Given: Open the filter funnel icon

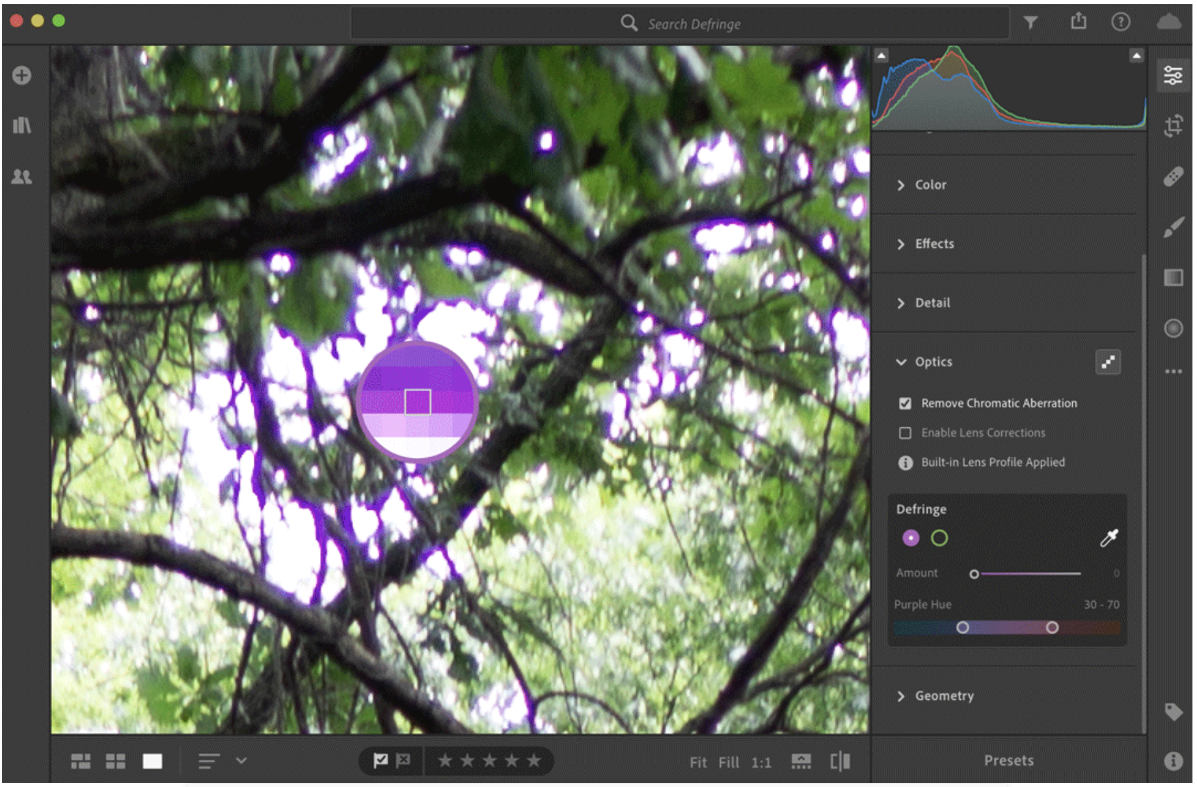Looking at the screenshot, I should point(1030,23).
